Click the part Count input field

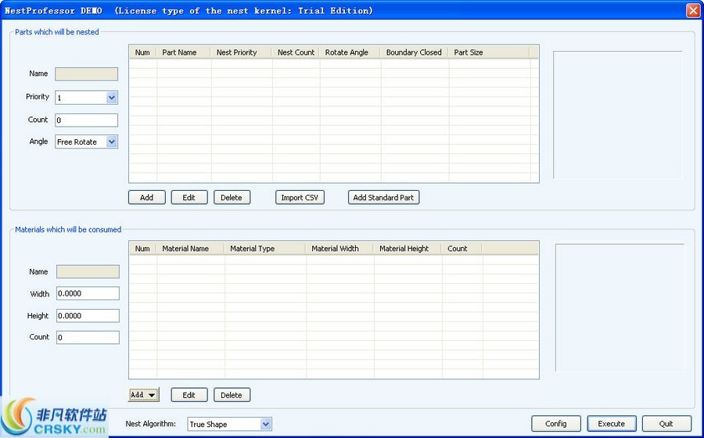[x=87, y=120]
